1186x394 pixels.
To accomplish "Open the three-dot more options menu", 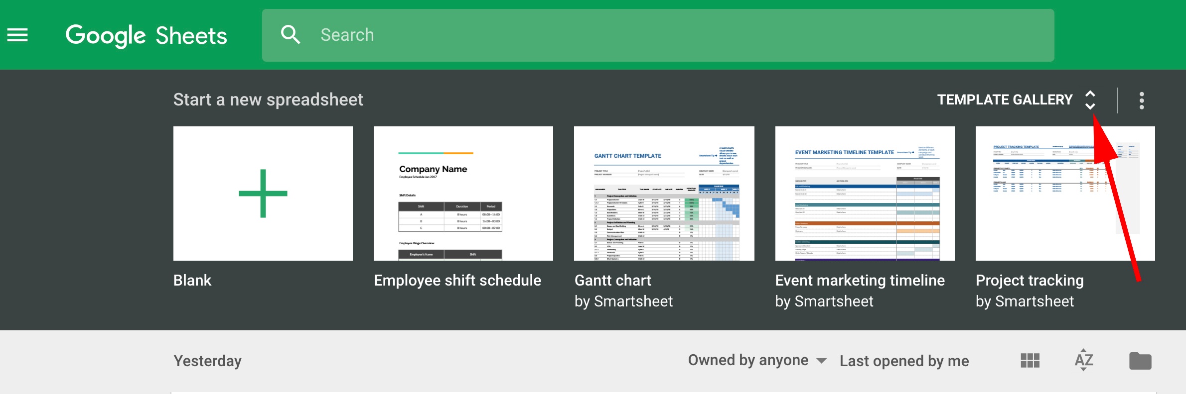I will [x=1142, y=100].
